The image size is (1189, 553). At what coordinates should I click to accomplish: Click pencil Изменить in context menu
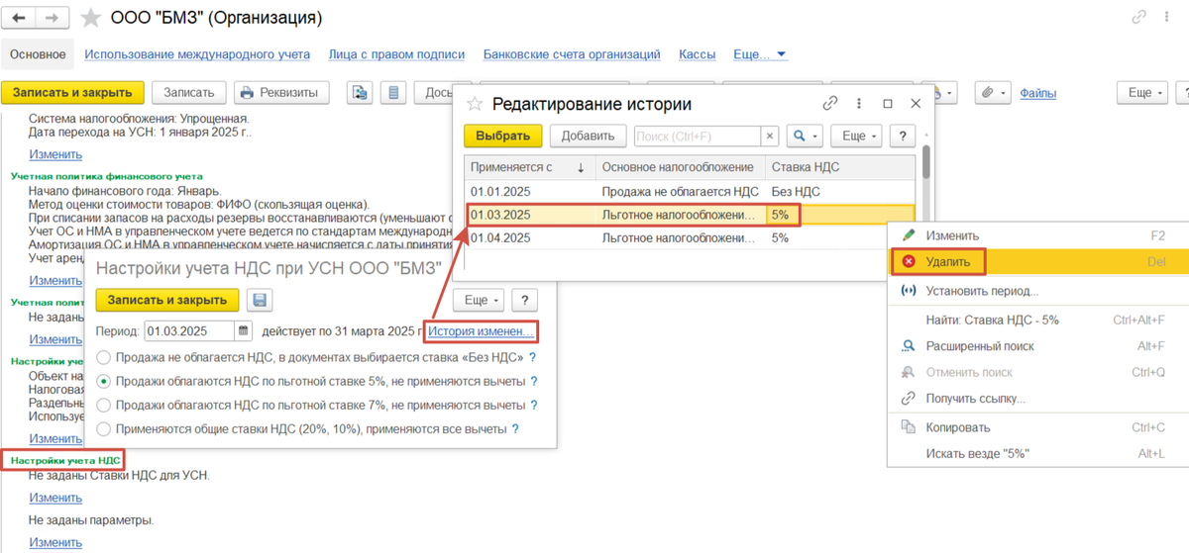point(908,235)
